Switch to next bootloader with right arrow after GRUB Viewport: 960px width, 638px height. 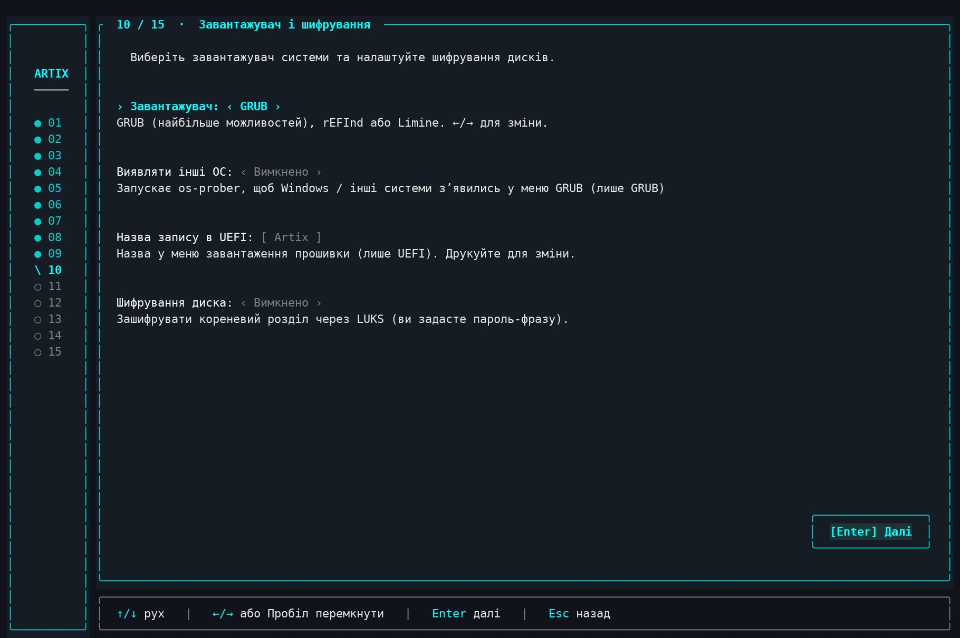[277, 107]
